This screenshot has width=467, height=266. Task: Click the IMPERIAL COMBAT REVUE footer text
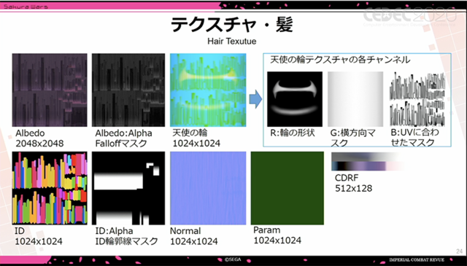(417, 259)
